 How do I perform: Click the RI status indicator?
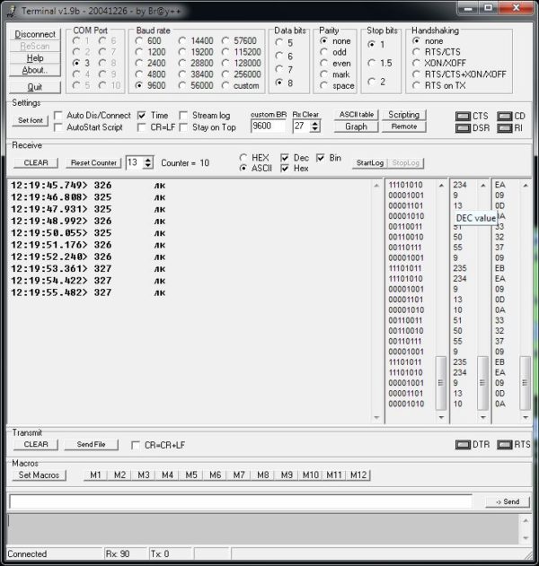point(504,127)
